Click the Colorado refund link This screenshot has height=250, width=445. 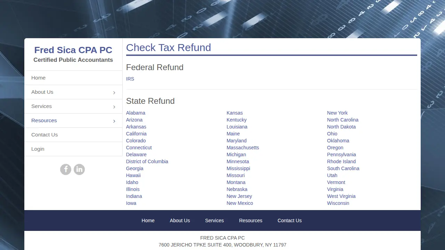[136, 141]
